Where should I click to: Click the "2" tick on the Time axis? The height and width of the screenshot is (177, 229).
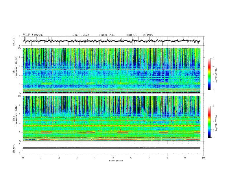pos(59,158)
